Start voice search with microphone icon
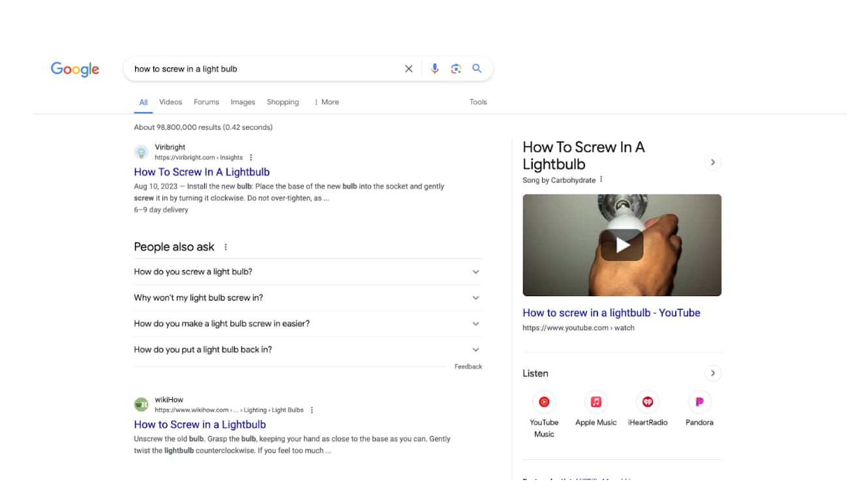Image resolution: width=857 pixels, height=497 pixels. click(x=435, y=68)
